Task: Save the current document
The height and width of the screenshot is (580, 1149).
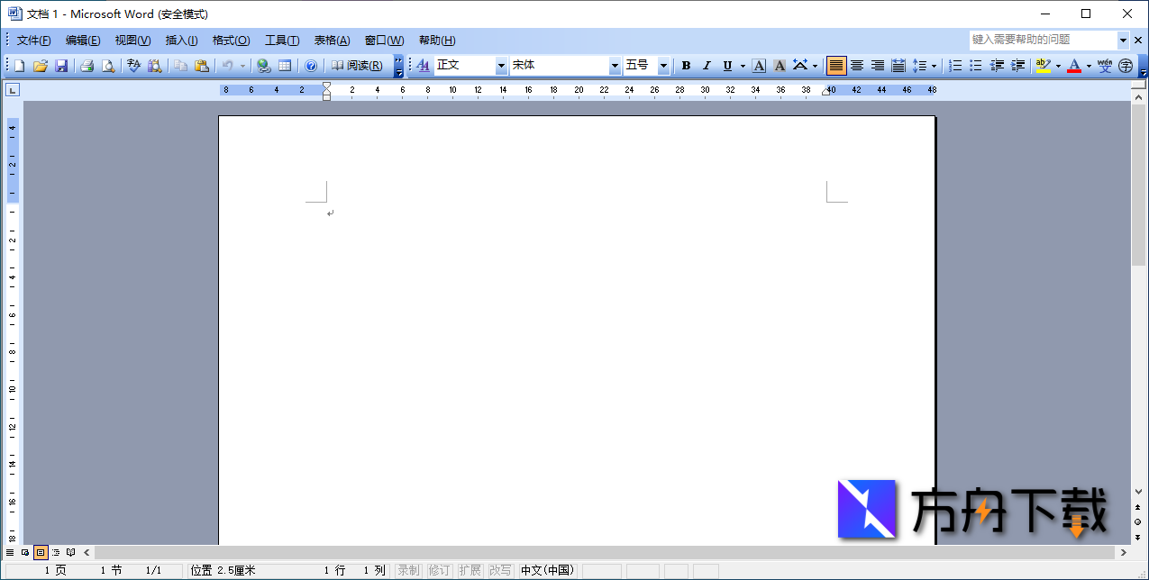Action: (x=61, y=65)
